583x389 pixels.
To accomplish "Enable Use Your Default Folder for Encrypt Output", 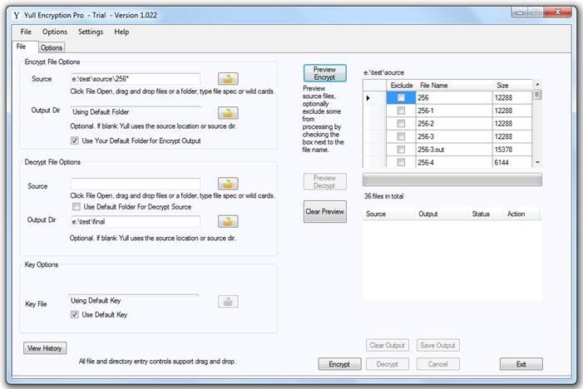I will click(x=76, y=140).
